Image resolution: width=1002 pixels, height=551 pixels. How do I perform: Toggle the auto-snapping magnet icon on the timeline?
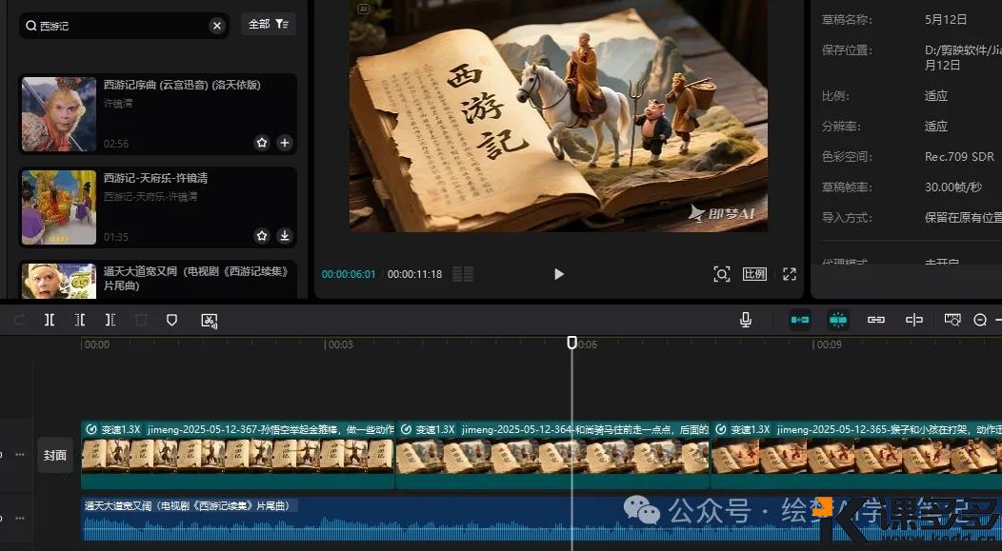tap(837, 320)
